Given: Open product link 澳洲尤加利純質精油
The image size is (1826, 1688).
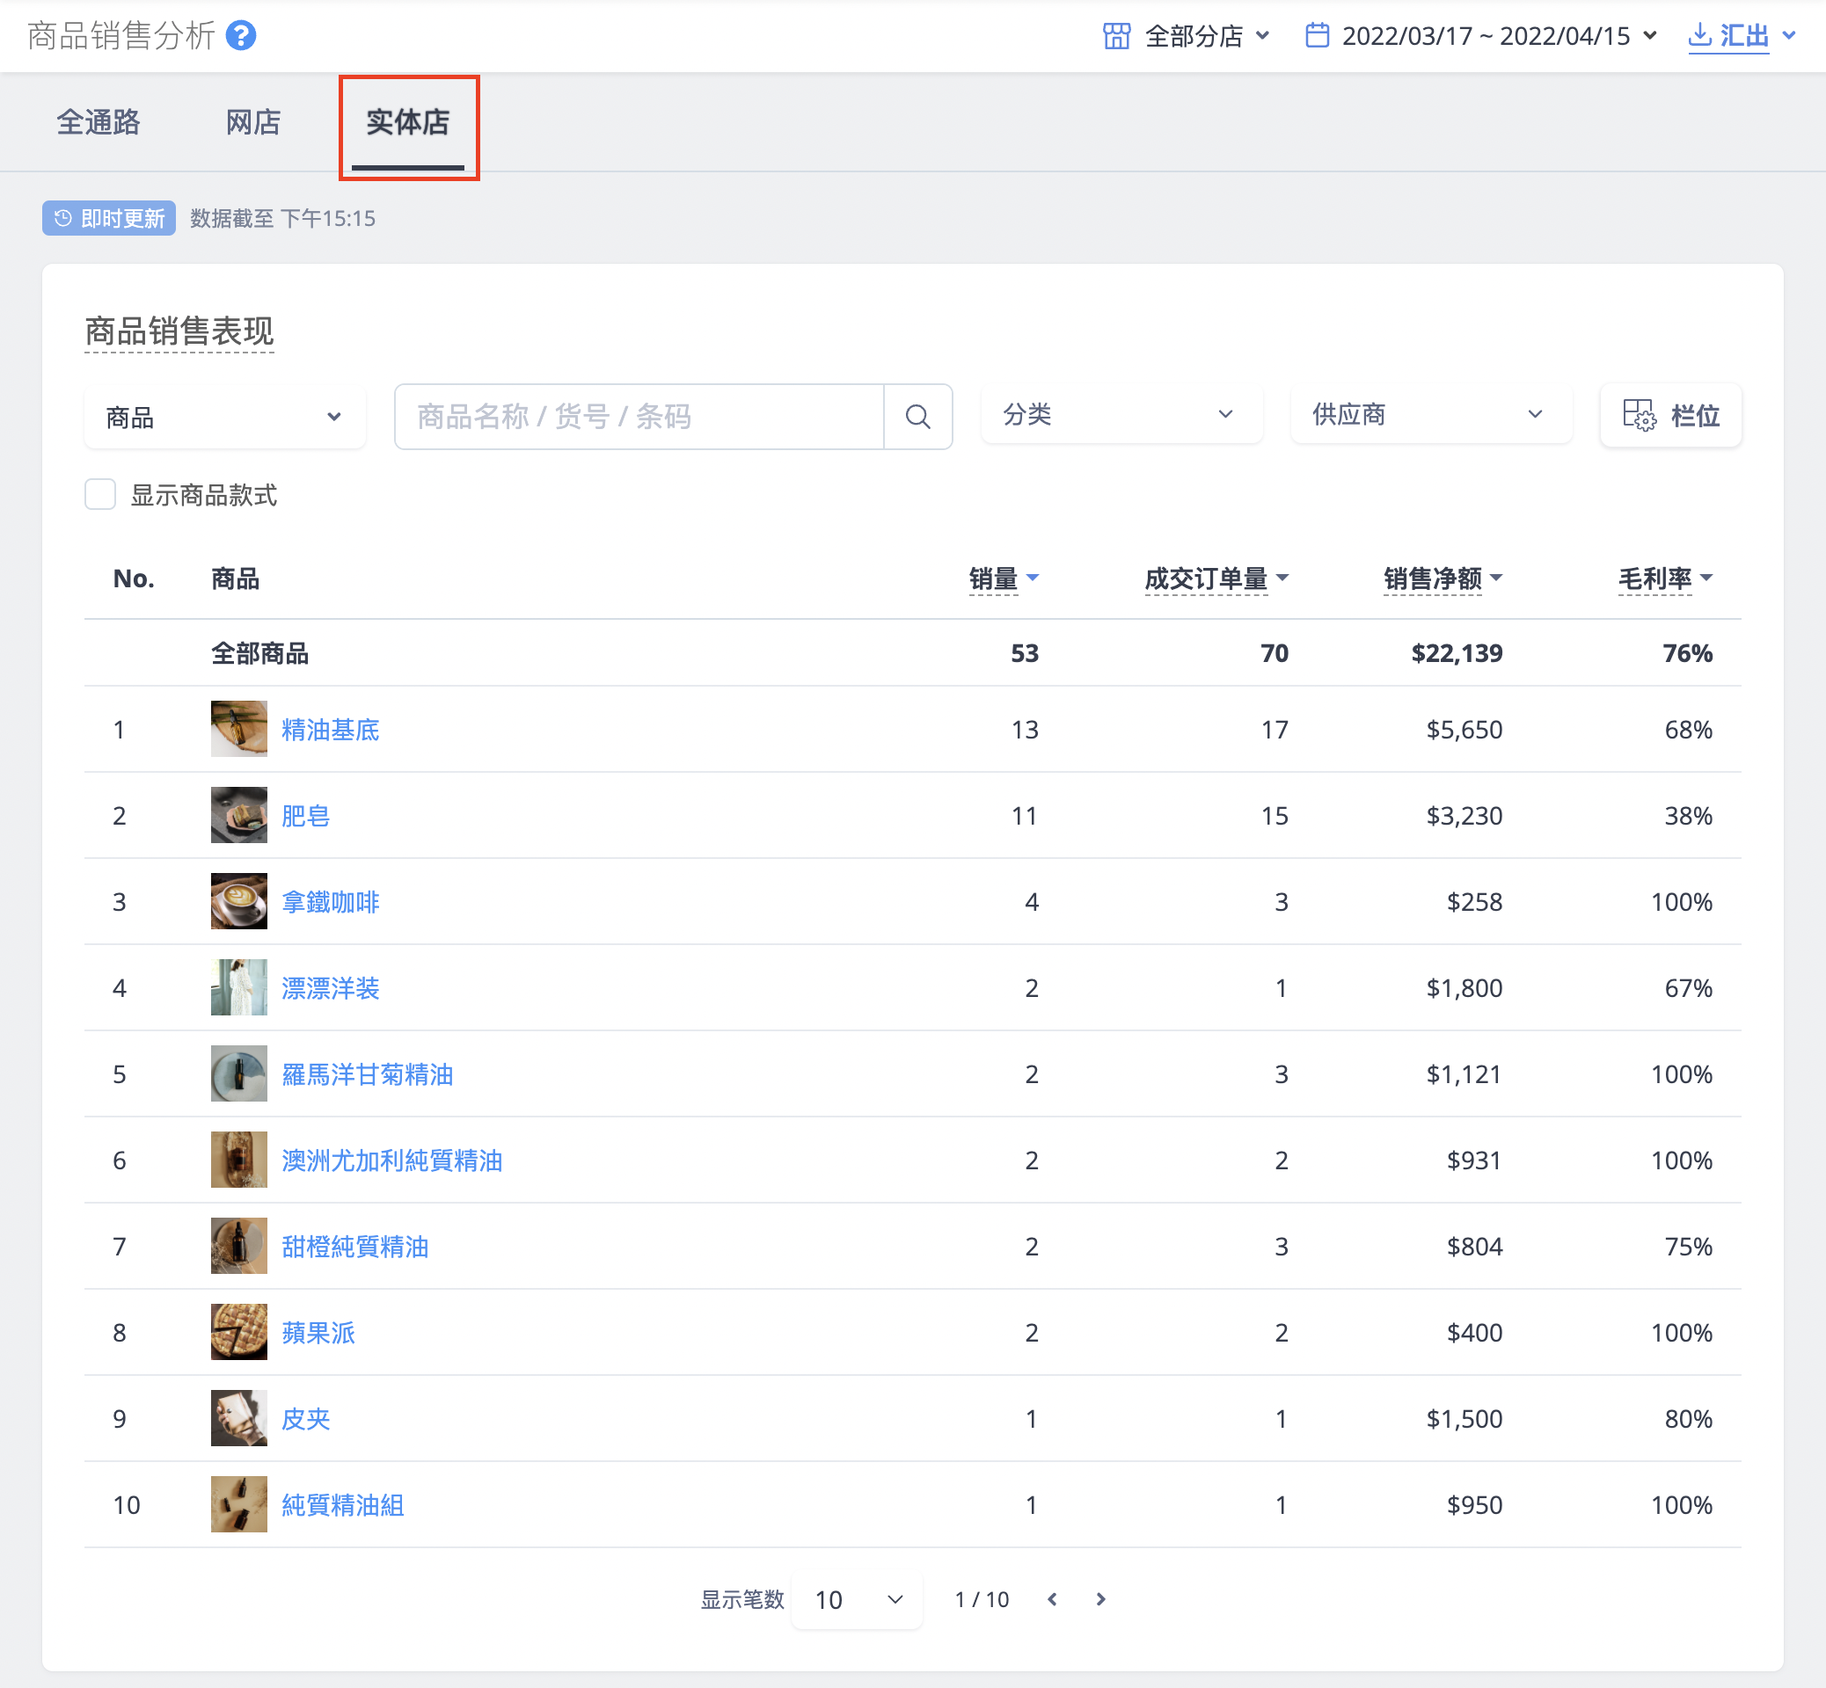Looking at the screenshot, I should (392, 1160).
